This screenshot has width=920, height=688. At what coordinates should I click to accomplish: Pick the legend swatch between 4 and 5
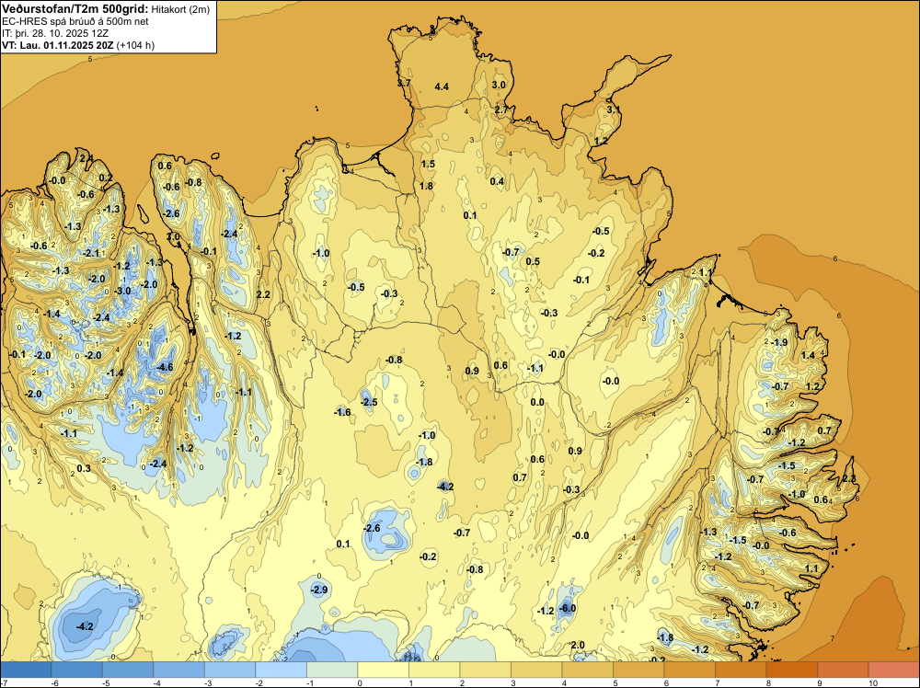(x=587, y=670)
